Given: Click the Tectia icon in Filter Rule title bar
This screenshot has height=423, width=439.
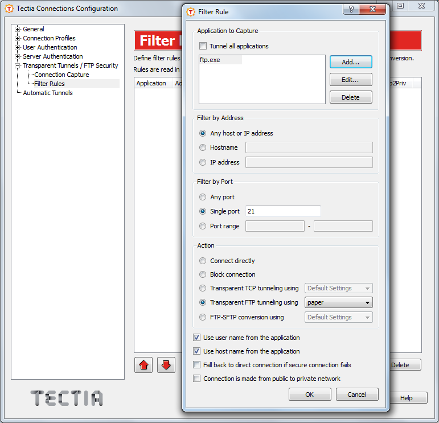Looking at the screenshot, I should pos(191,12).
